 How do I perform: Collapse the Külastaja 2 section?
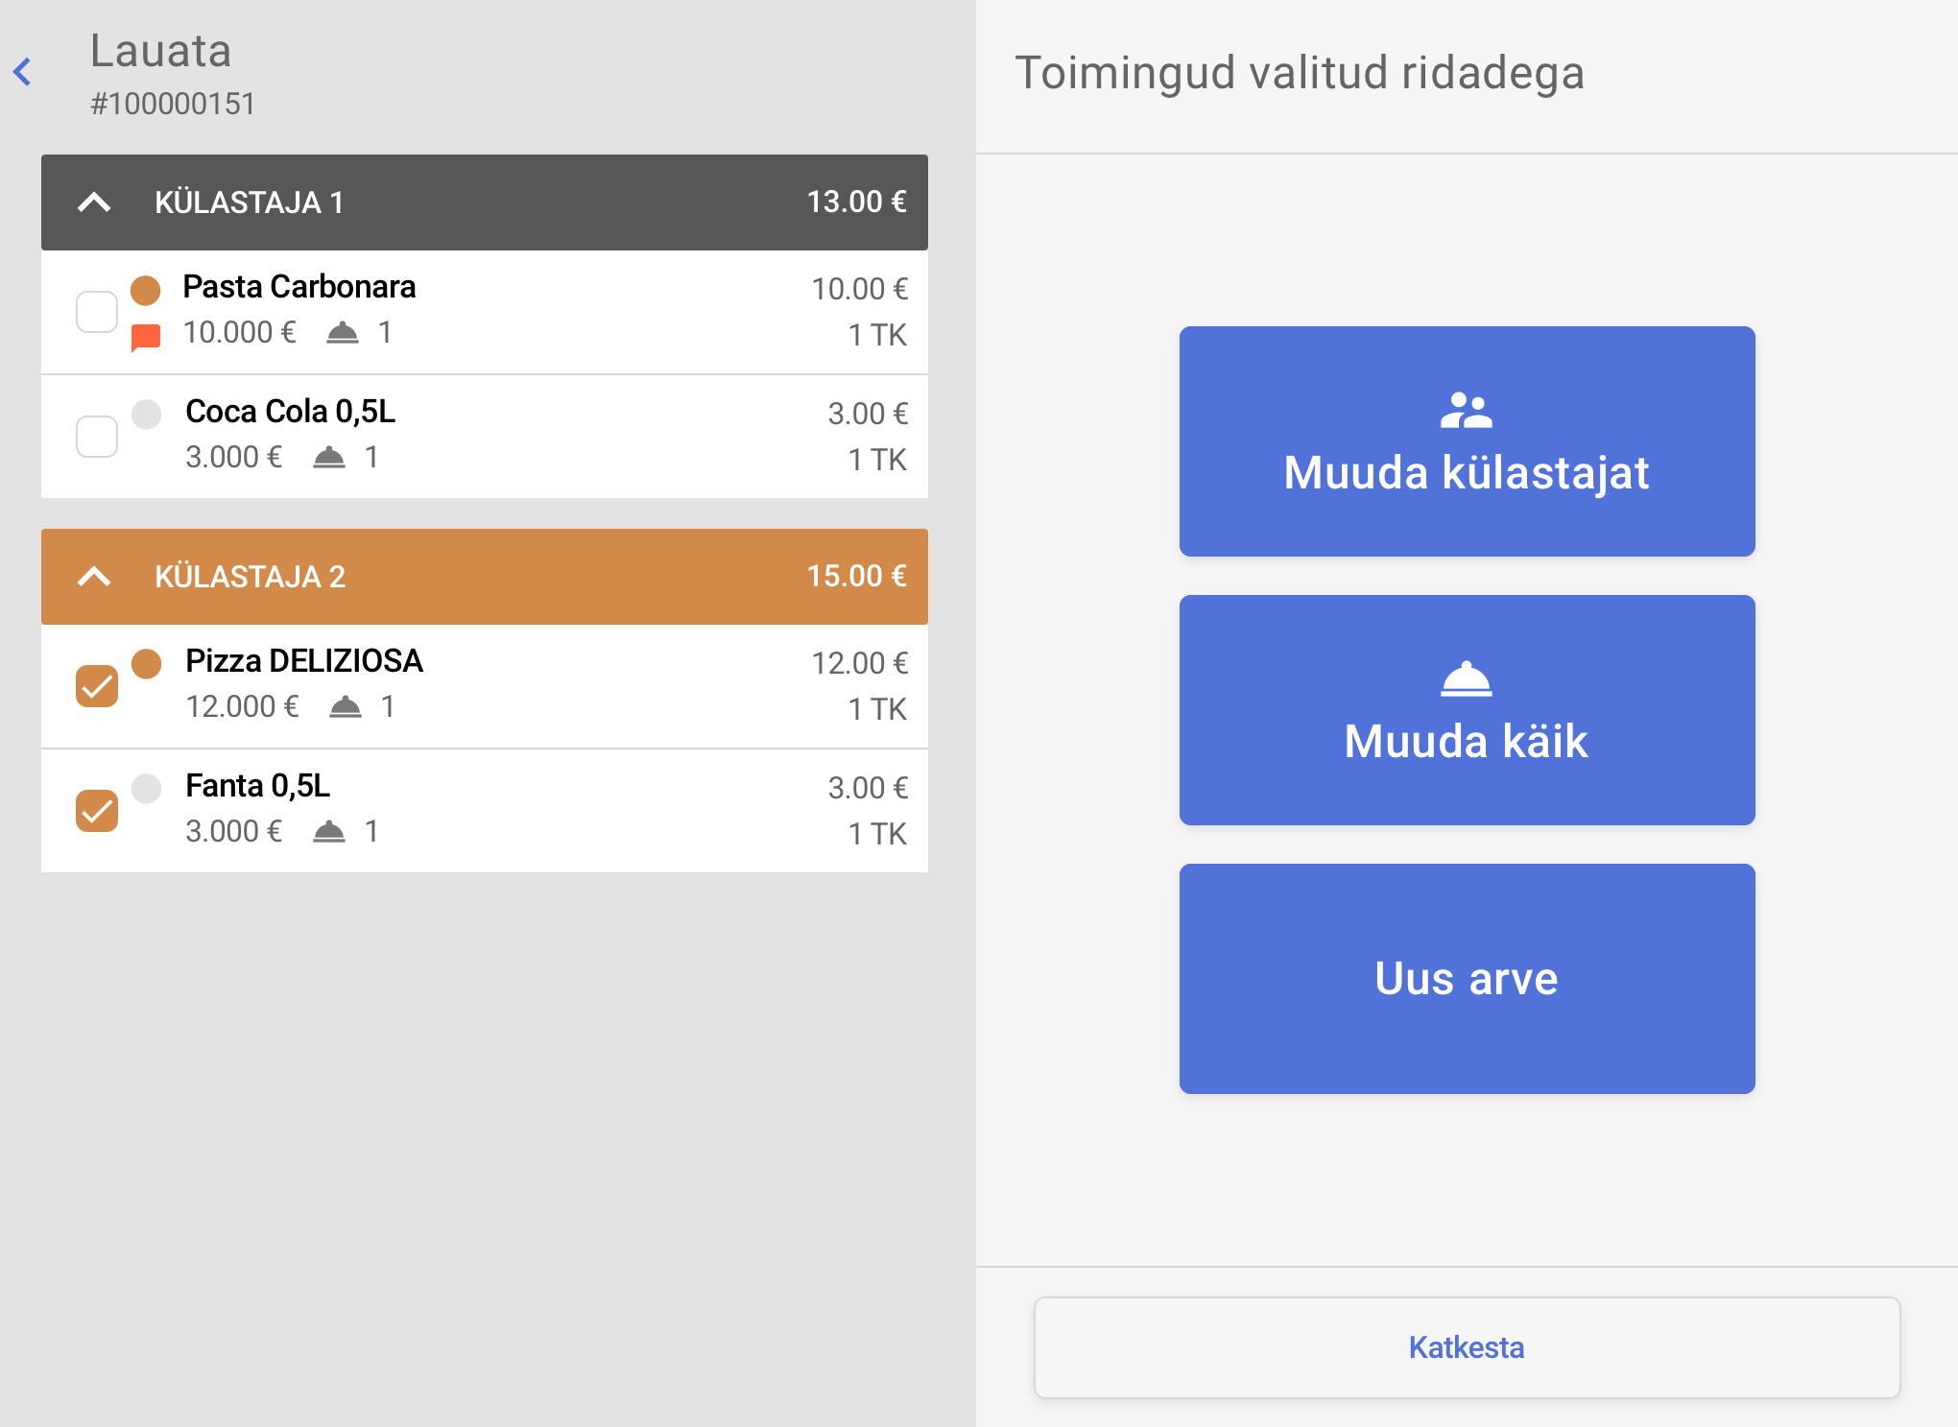(x=94, y=577)
